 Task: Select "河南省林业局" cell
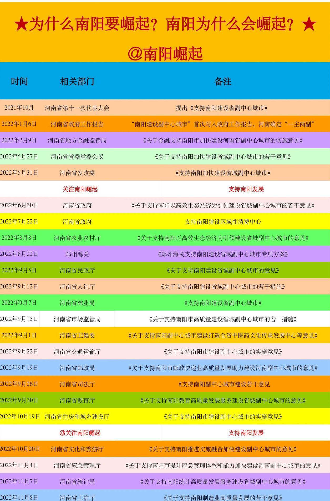pos(77,303)
